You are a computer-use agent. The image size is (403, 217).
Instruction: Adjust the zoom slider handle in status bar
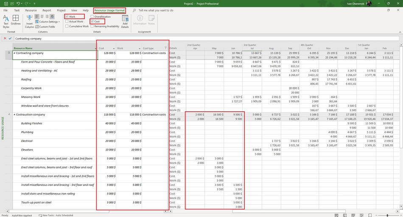click(x=387, y=215)
